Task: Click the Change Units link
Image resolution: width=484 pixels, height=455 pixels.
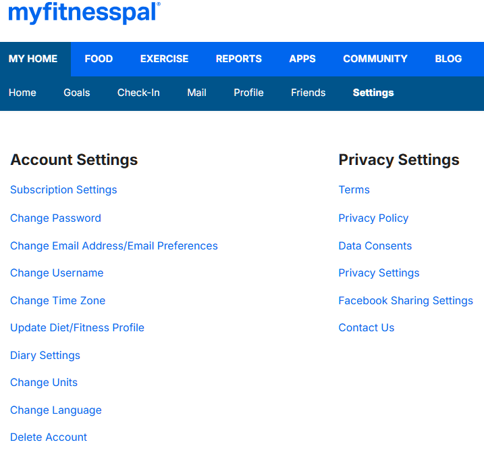Action: tap(44, 383)
